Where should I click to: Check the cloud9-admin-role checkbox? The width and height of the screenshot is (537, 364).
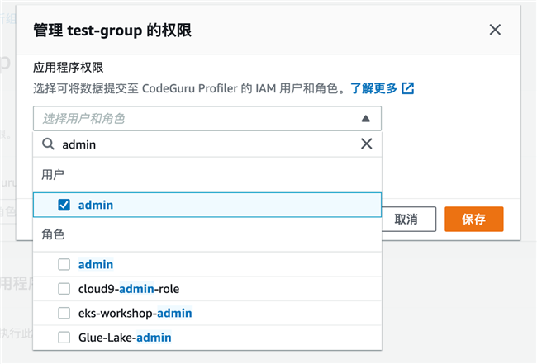[64, 289]
